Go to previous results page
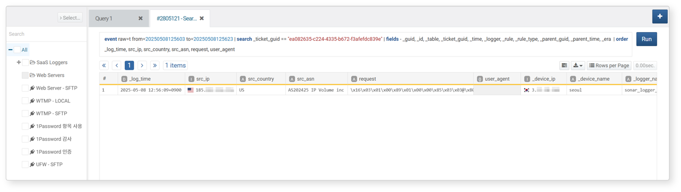The width and height of the screenshot is (681, 192). pos(117,65)
